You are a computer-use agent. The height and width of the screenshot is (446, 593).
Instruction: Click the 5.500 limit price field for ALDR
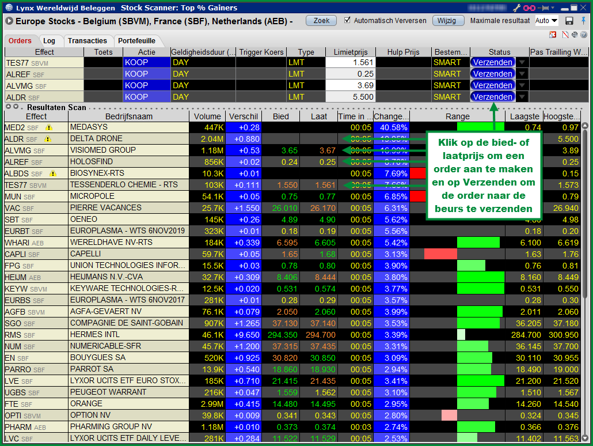point(350,97)
